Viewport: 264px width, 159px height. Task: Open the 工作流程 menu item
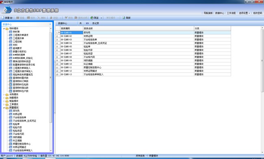pos(231,13)
